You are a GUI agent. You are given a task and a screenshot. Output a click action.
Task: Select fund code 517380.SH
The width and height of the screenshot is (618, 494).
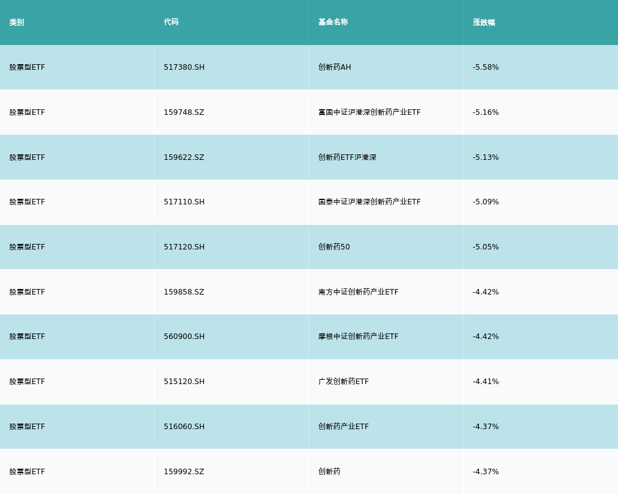184,67
